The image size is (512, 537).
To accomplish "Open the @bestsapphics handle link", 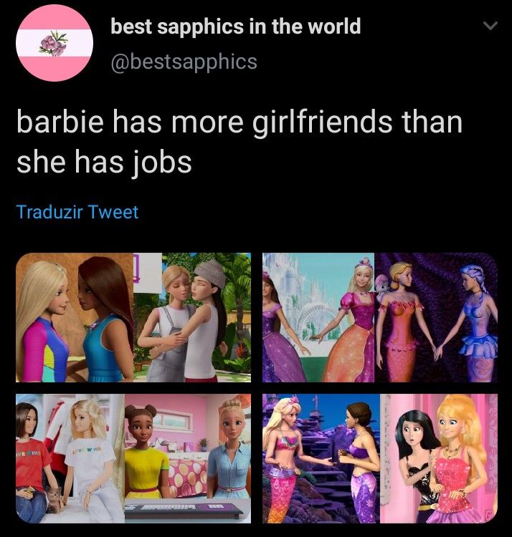I will pos(184,62).
